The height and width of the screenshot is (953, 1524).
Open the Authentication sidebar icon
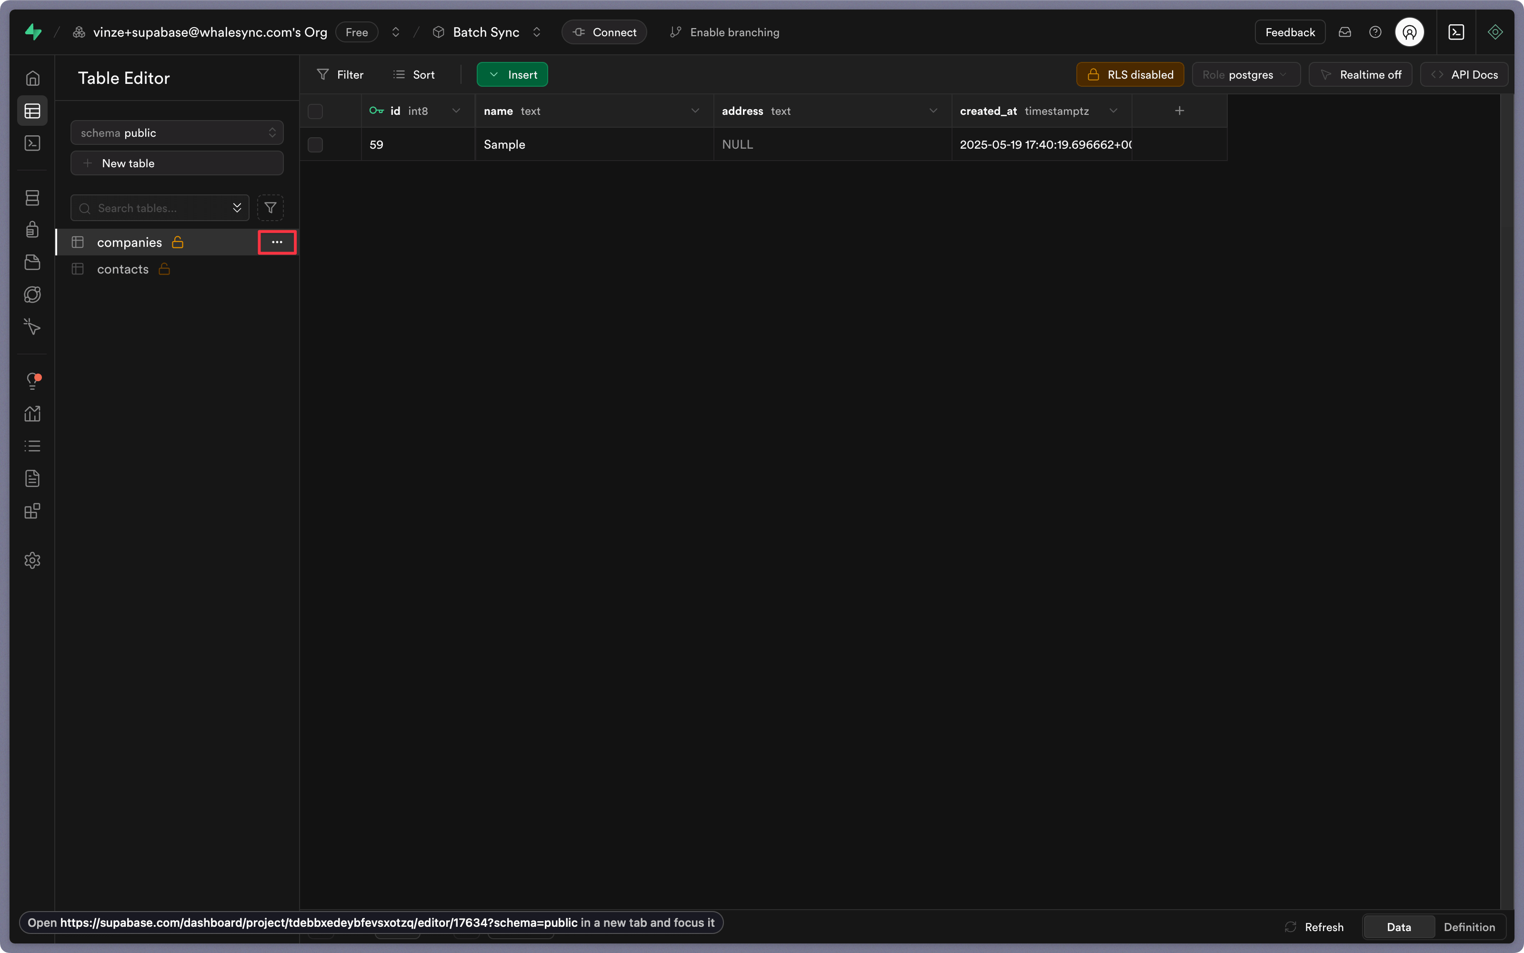point(32,229)
